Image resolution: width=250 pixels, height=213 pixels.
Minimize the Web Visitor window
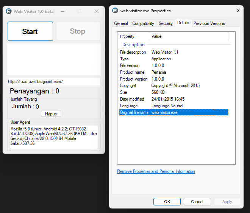point(62,11)
